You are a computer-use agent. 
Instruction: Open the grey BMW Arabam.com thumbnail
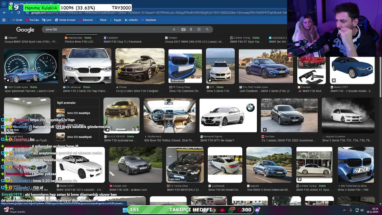(135, 165)
